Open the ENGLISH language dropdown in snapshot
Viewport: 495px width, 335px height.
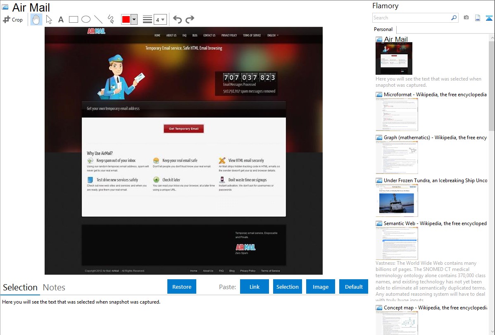click(273, 36)
